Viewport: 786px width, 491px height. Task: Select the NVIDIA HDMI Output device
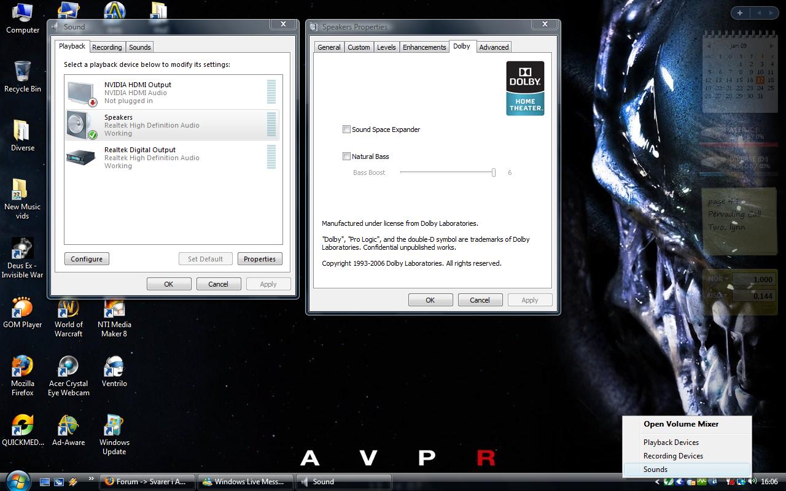coord(172,93)
